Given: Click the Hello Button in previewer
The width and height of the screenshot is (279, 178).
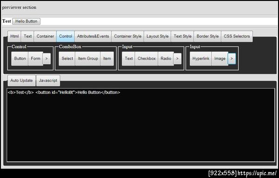Looking at the screenshot, I should click(27, 21).
